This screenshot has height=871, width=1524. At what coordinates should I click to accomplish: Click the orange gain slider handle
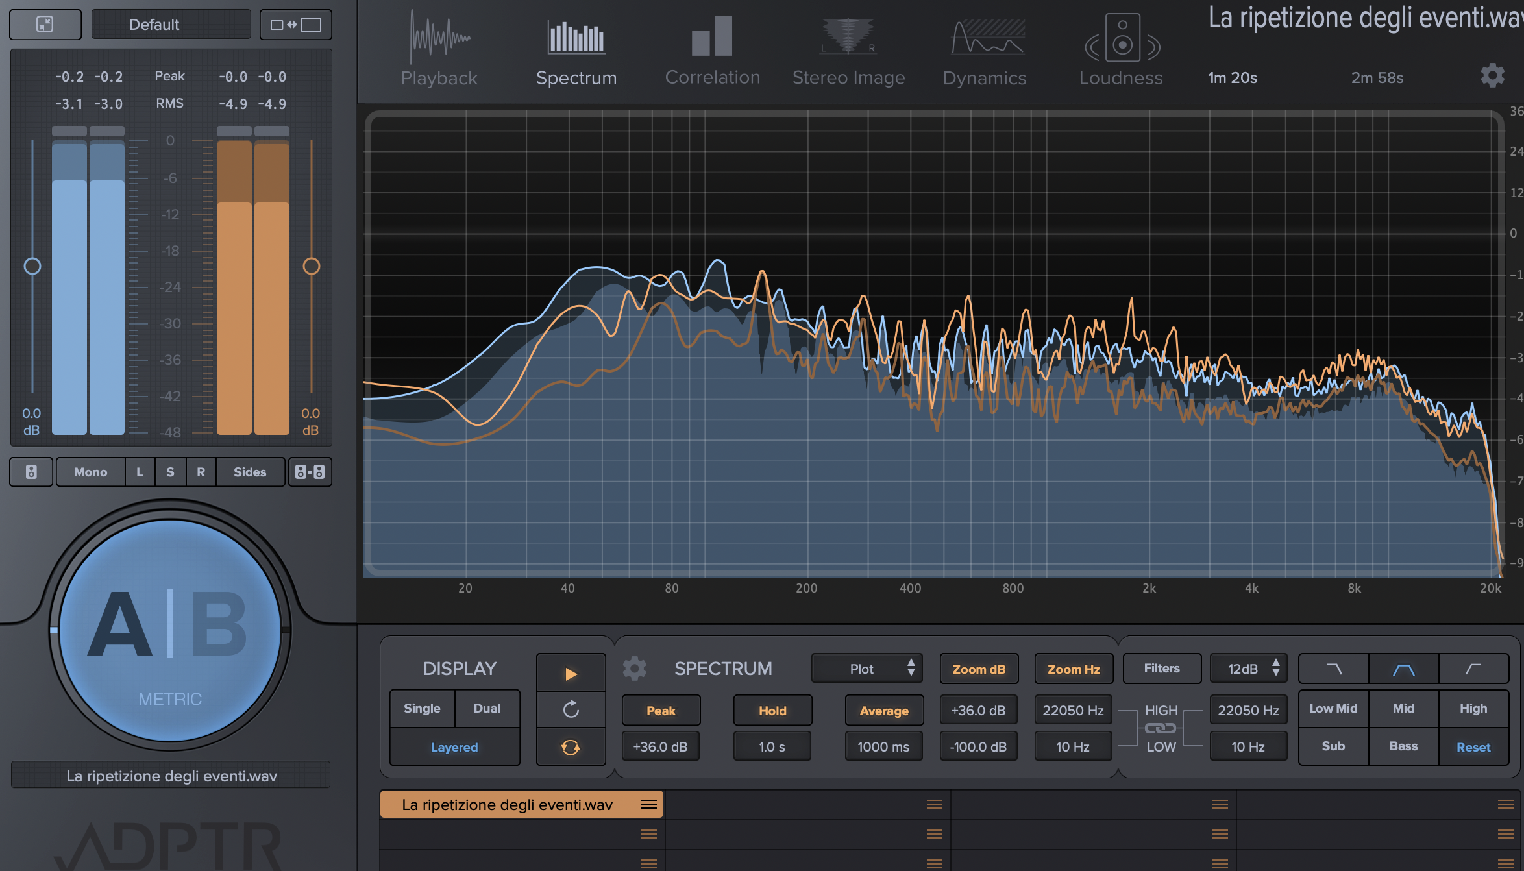(x=312, y=266)
